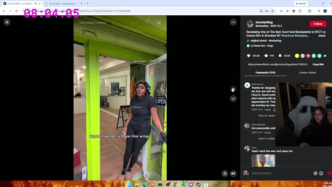
Task: Open La Donna Re's - Kings location link
Action: point(262,46)
